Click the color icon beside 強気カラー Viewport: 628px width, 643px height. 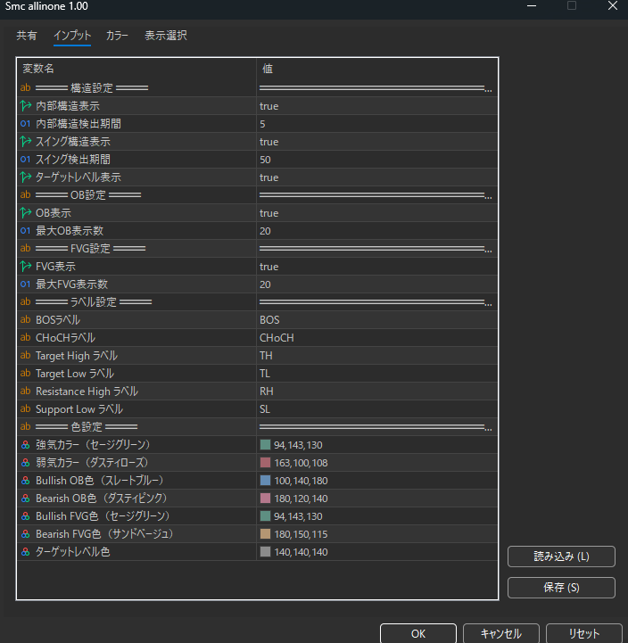[x=26, y=444]
